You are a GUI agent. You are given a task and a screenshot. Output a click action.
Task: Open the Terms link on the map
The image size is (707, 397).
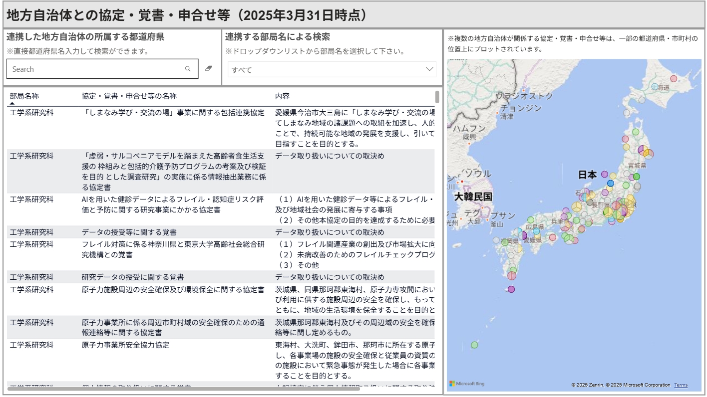tap(681, 385)
